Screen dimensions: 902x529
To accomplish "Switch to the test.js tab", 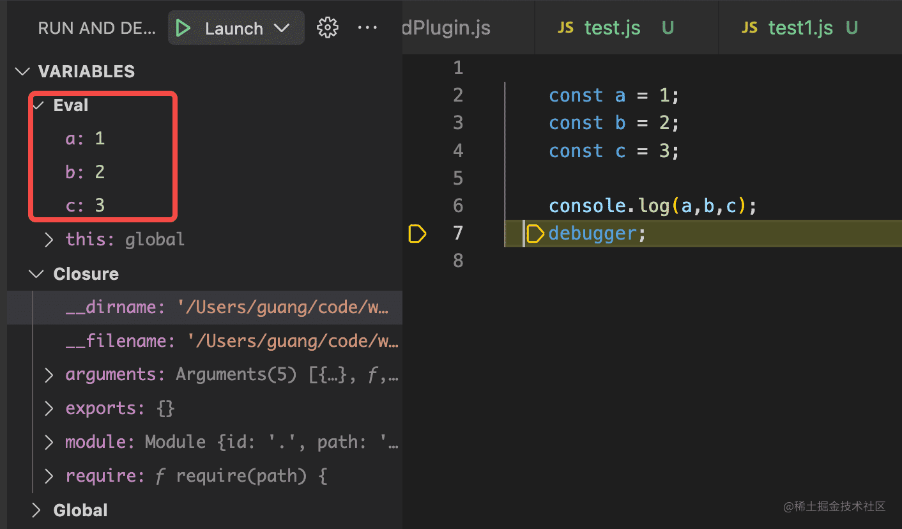I will 612,28.
